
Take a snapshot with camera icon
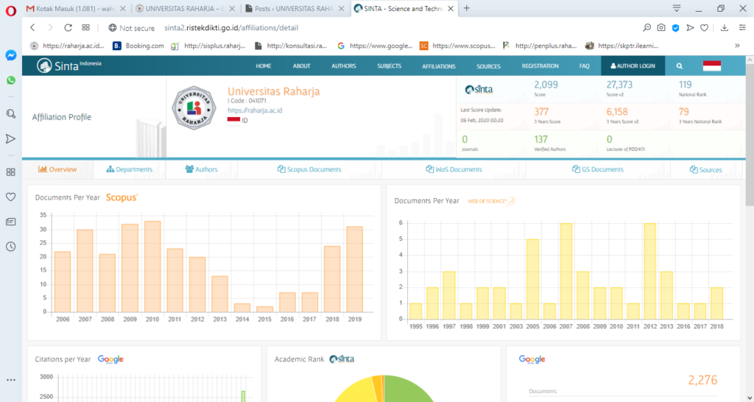tap(661, 28)
